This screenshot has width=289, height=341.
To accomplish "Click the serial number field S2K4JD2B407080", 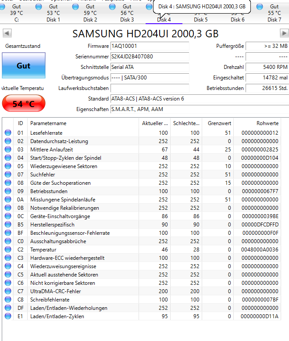I will coord(150,57).
